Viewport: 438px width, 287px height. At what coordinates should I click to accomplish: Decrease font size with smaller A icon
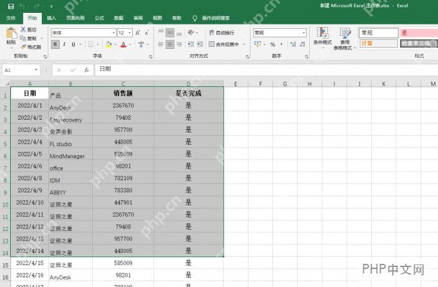point(147,33)
